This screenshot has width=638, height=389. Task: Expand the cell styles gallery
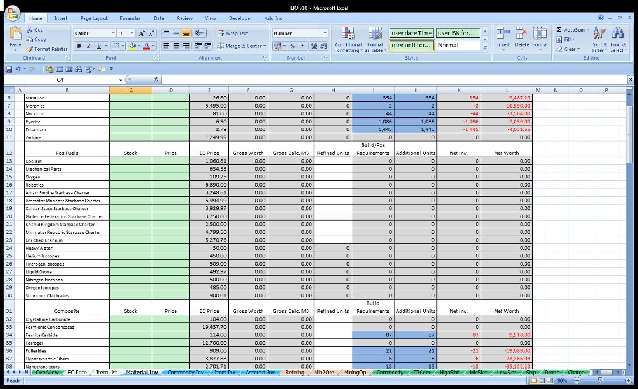pyautogui.click(x=485, y=47)
